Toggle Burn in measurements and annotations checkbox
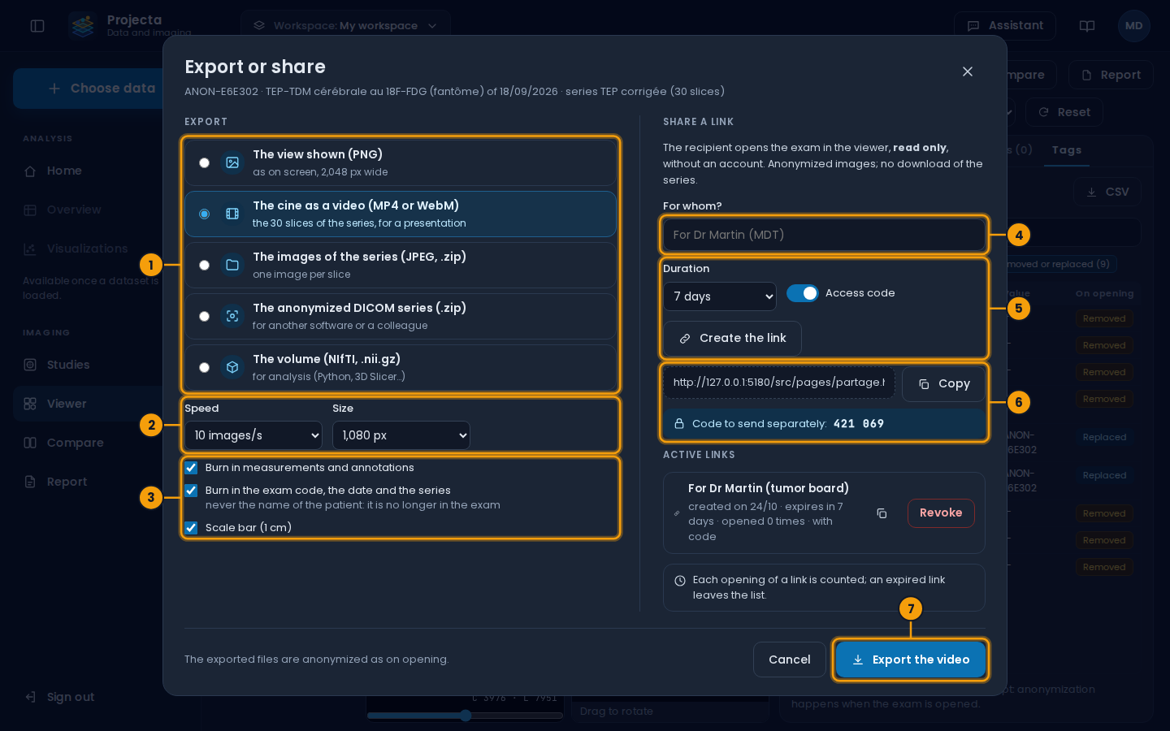Image resolution: width=1170 pixels, height=731 pixels. tap(191, 468)
